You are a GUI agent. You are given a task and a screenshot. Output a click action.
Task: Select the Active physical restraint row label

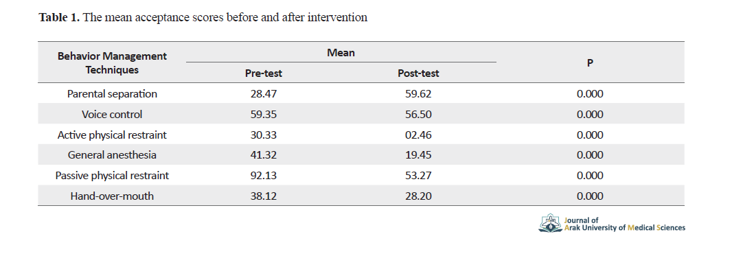(x=112, y=135)
